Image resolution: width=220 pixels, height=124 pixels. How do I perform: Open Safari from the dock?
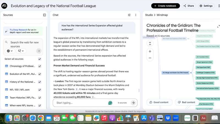33,118
